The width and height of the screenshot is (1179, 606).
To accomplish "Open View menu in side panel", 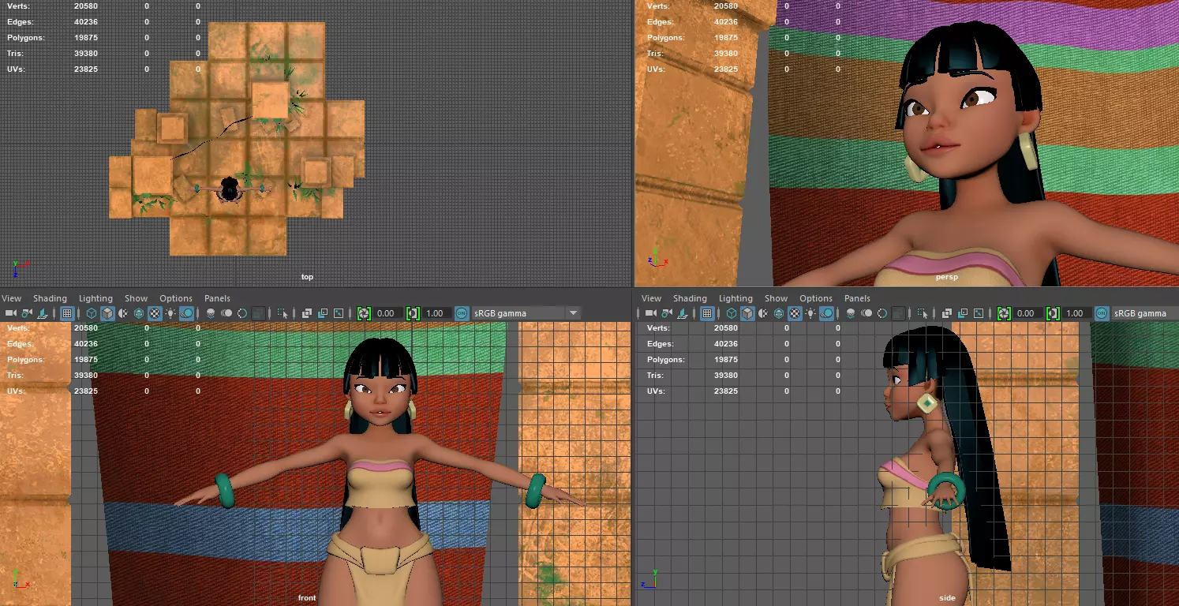I will [651, 298].
